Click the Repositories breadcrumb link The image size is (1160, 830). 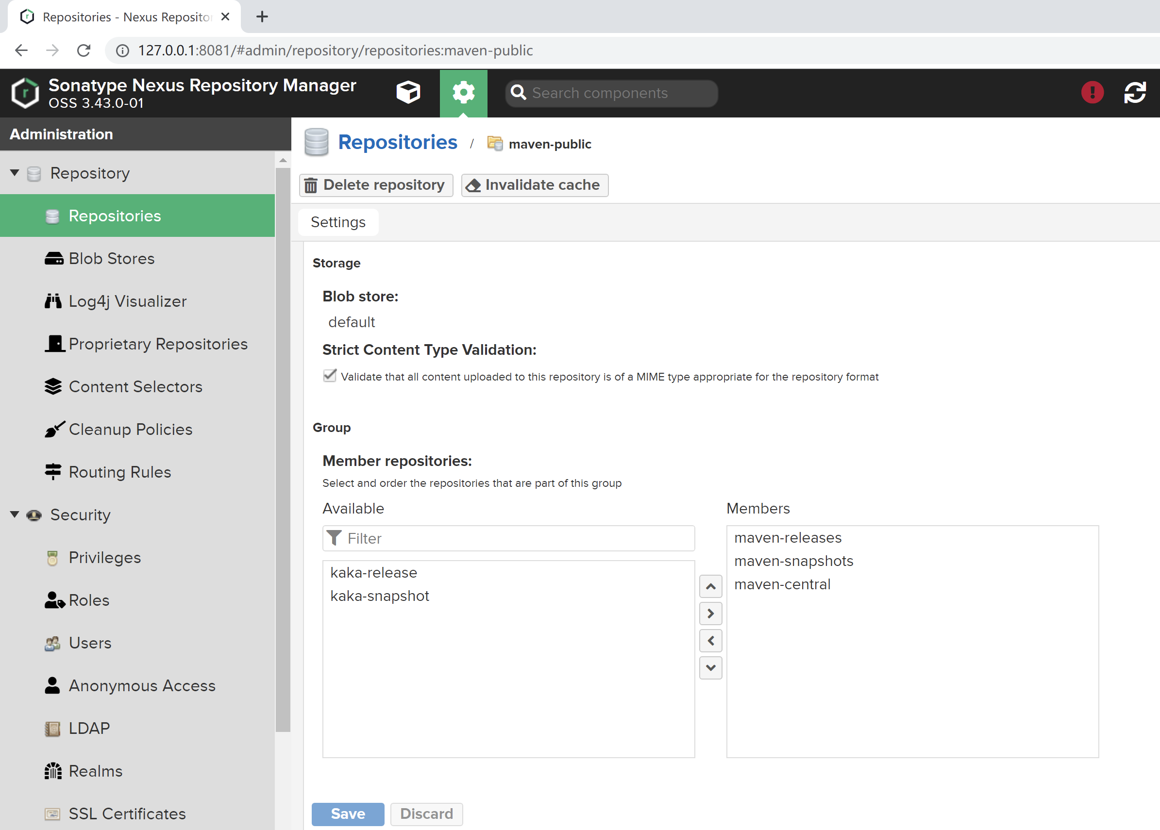[397, 142]
